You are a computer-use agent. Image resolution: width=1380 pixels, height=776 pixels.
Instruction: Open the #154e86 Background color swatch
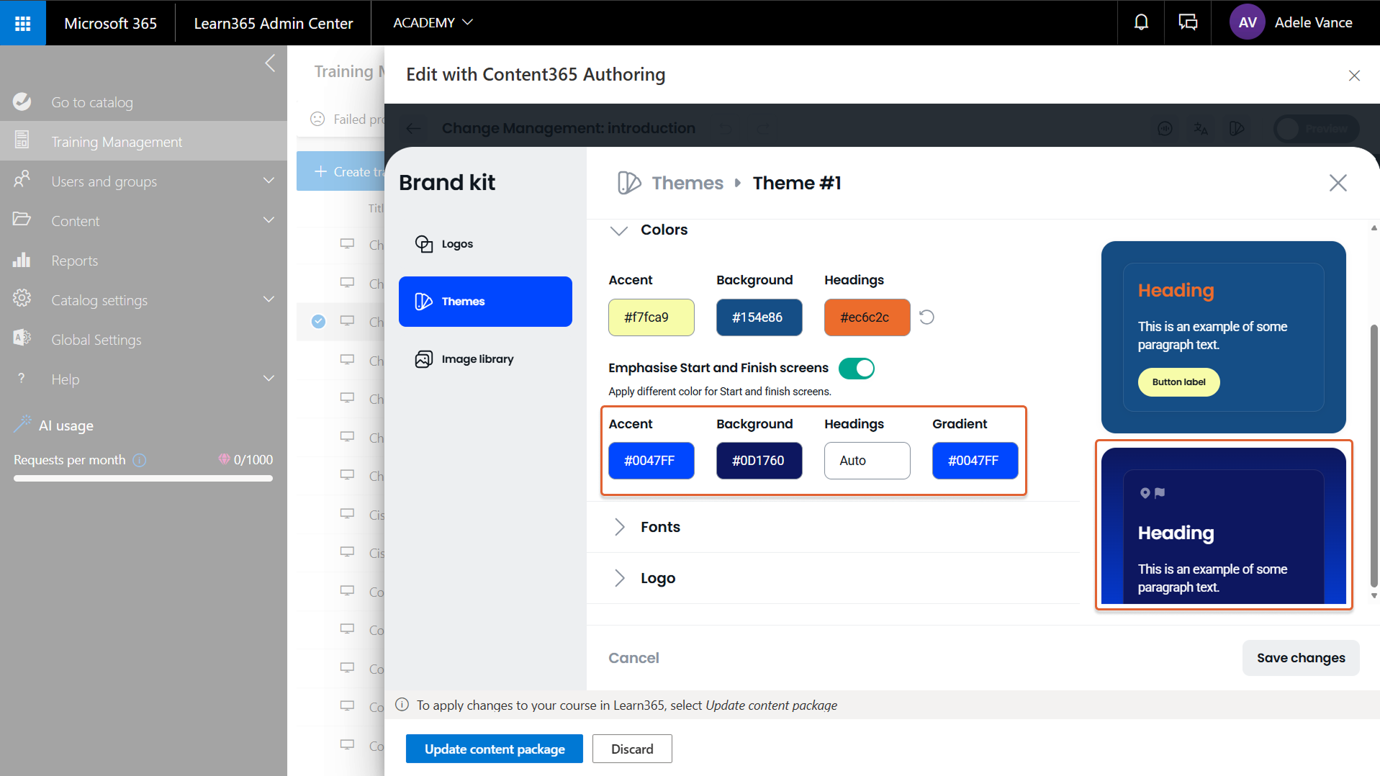(x=759, y=317)
